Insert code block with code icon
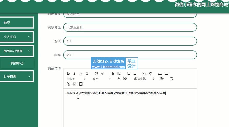Image resolution: width=229 pixels, height=127 pixels. 103,73
